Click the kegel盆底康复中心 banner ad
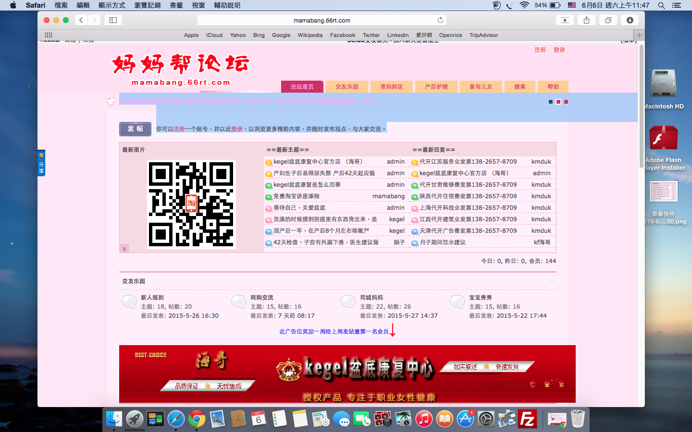692x432 pixels. tap(347, 374)
